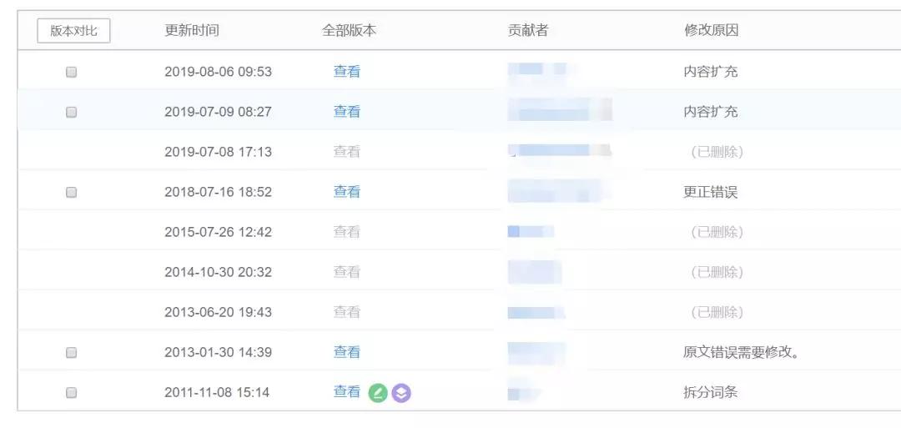This screenshot has width=901, height=428.
Task: Click the contributor name for 2019-07-09 version
Action: coord(559,110)
